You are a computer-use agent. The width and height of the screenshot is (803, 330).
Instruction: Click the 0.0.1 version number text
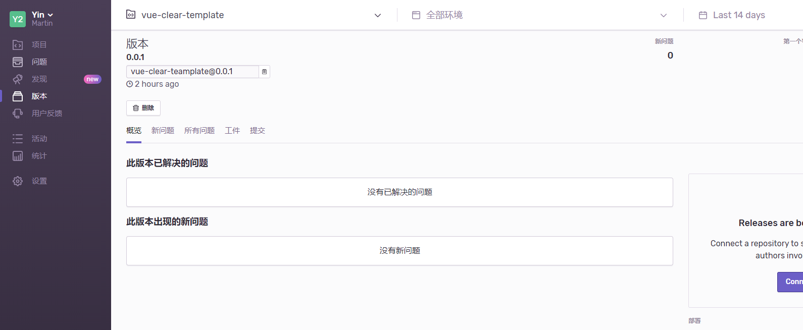click(135, 58)
